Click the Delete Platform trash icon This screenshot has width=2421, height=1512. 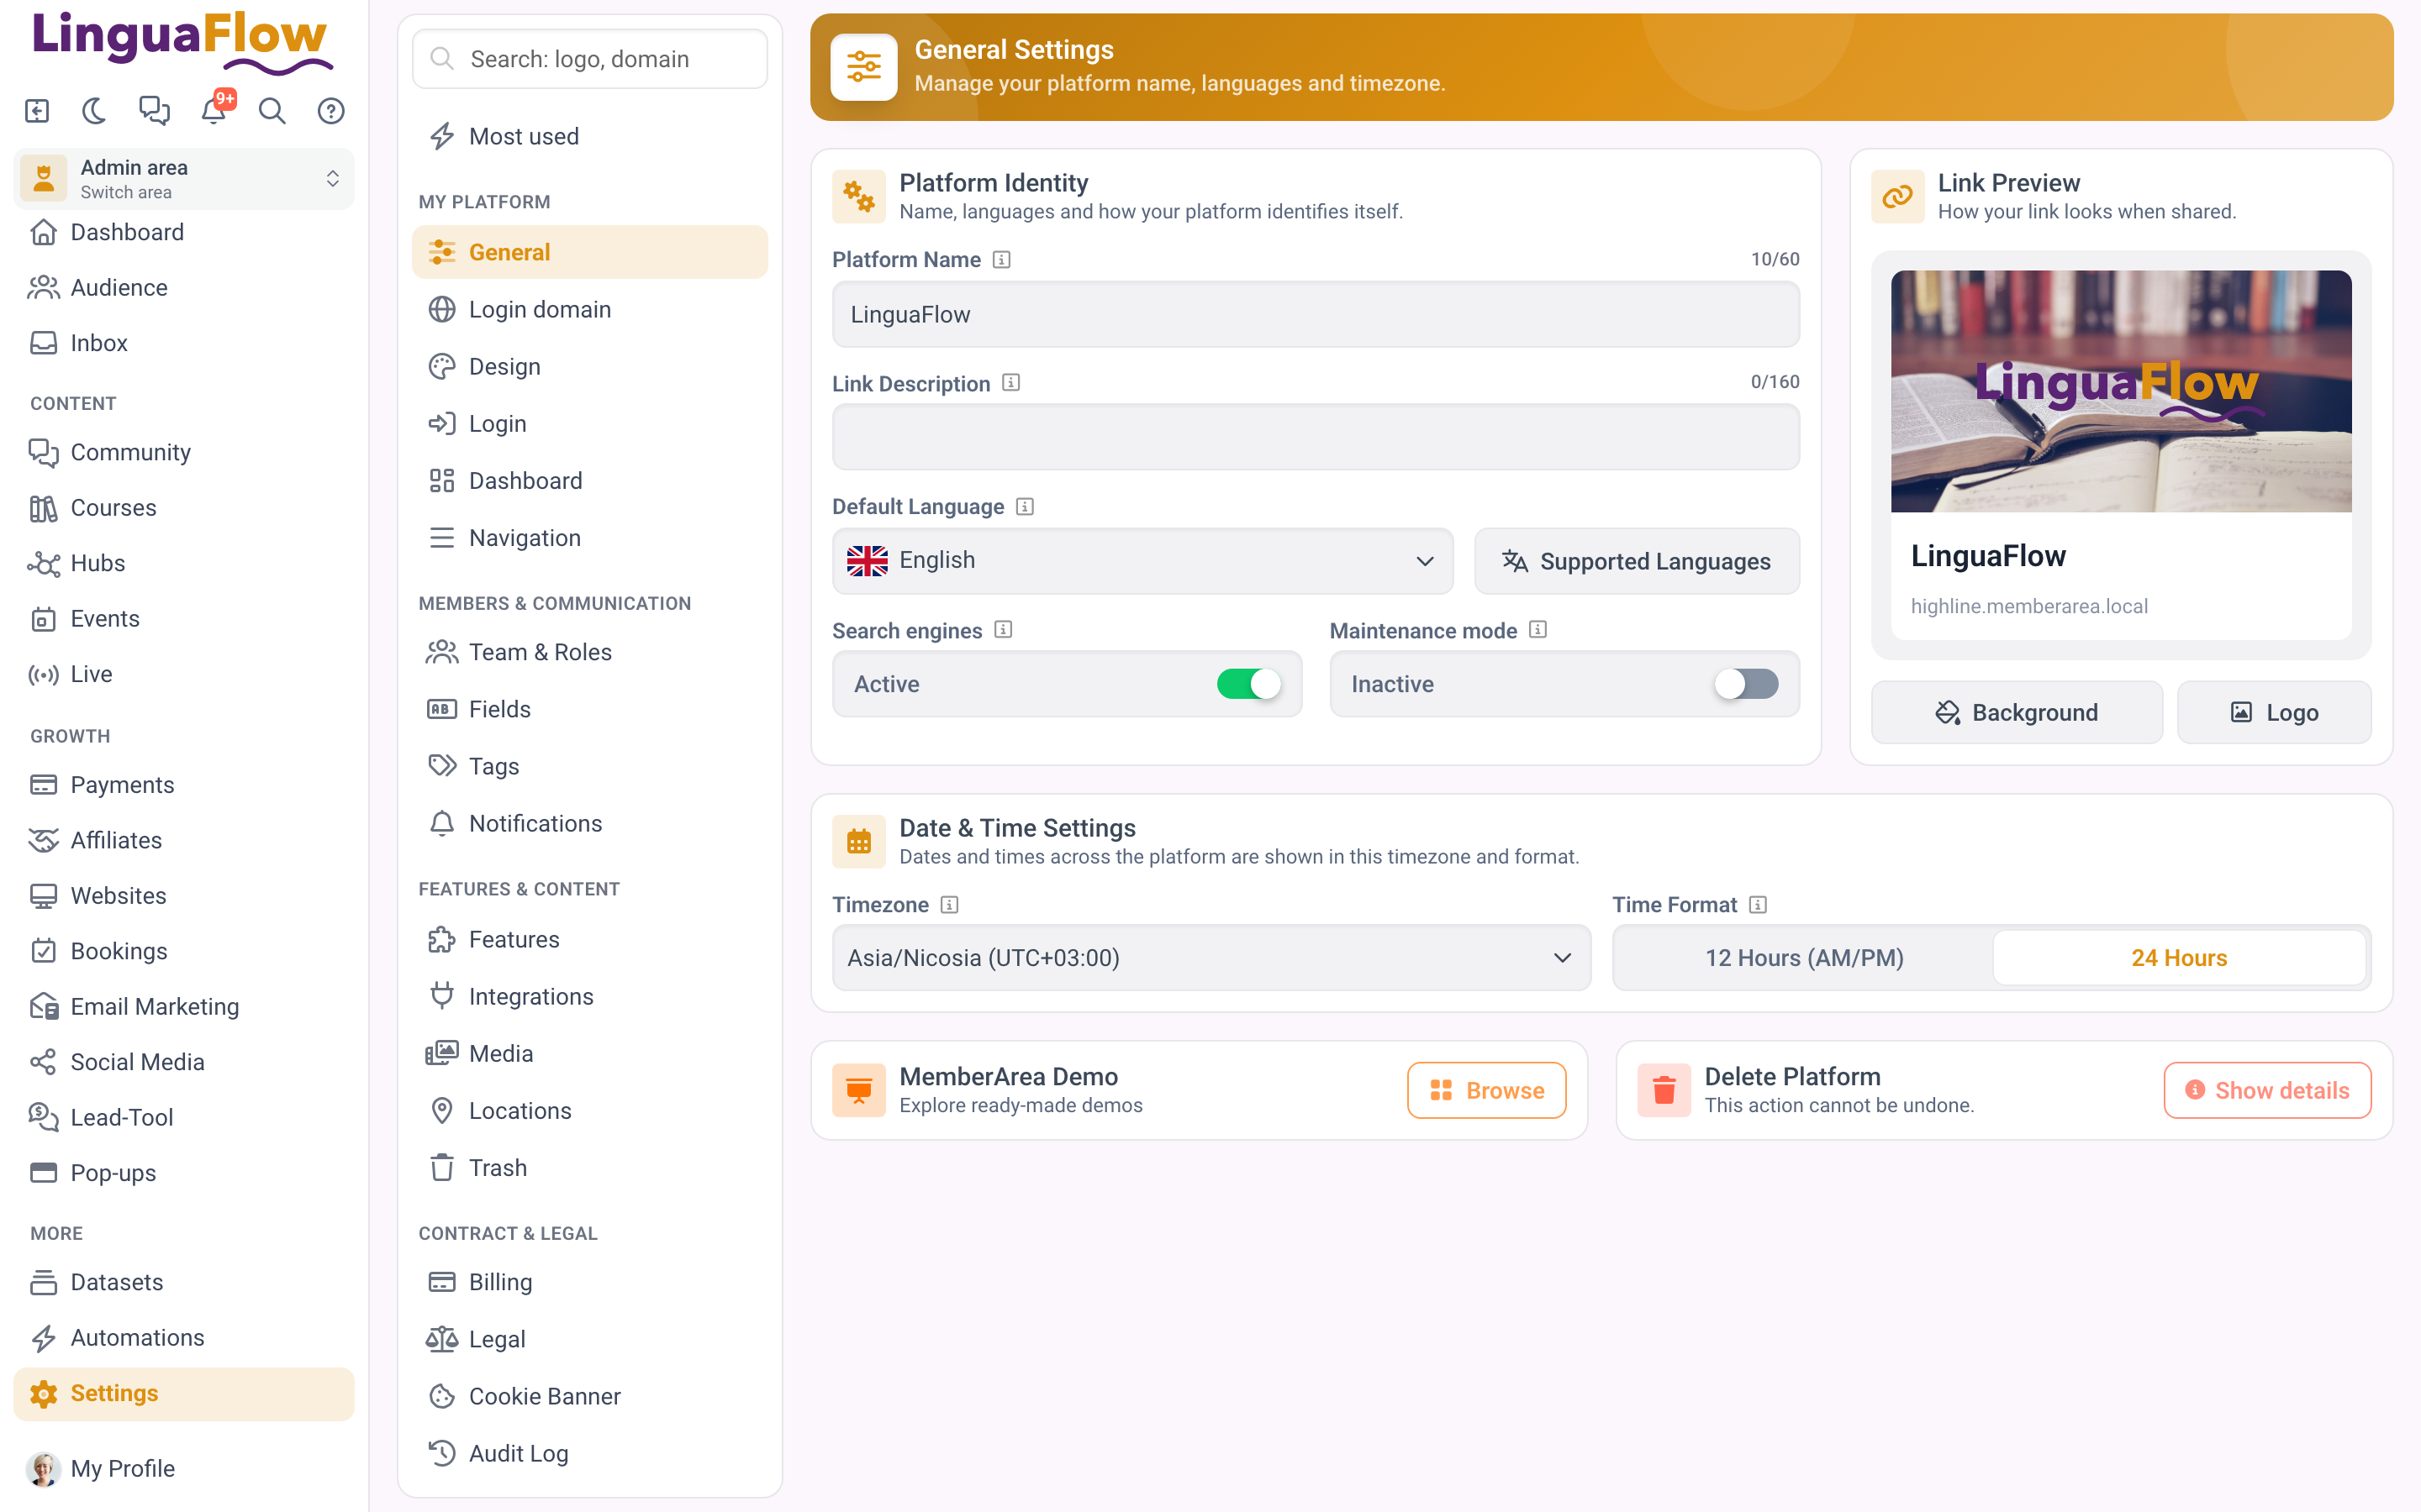[1664, 1090]
